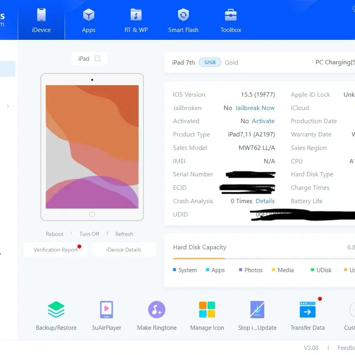Click the iOS version value 15.5 (19F77)

(x=258, y=95)
